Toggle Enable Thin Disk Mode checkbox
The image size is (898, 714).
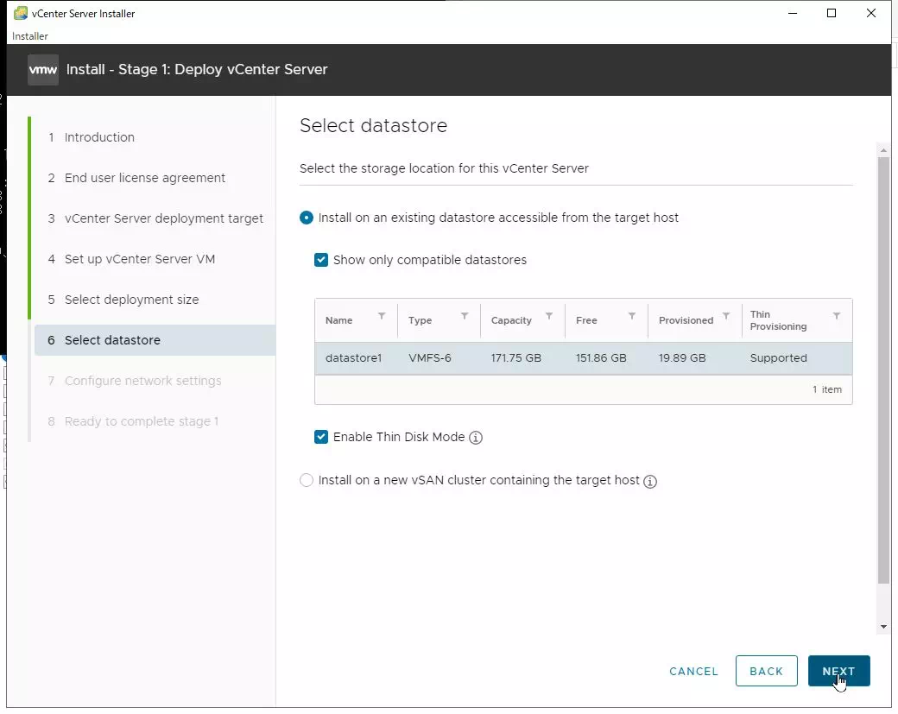[321, 437]
